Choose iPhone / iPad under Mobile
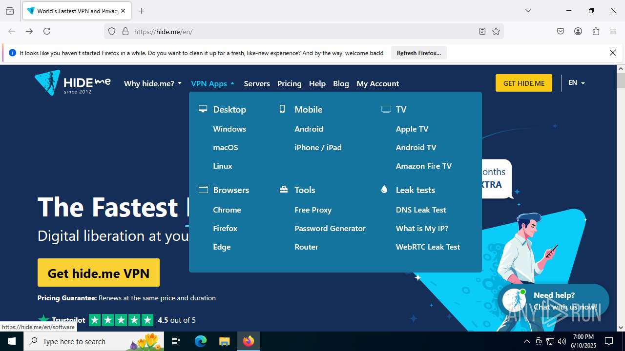Image resolution: width=625 pixels, height=351 pixels. (x=318, y=147)
